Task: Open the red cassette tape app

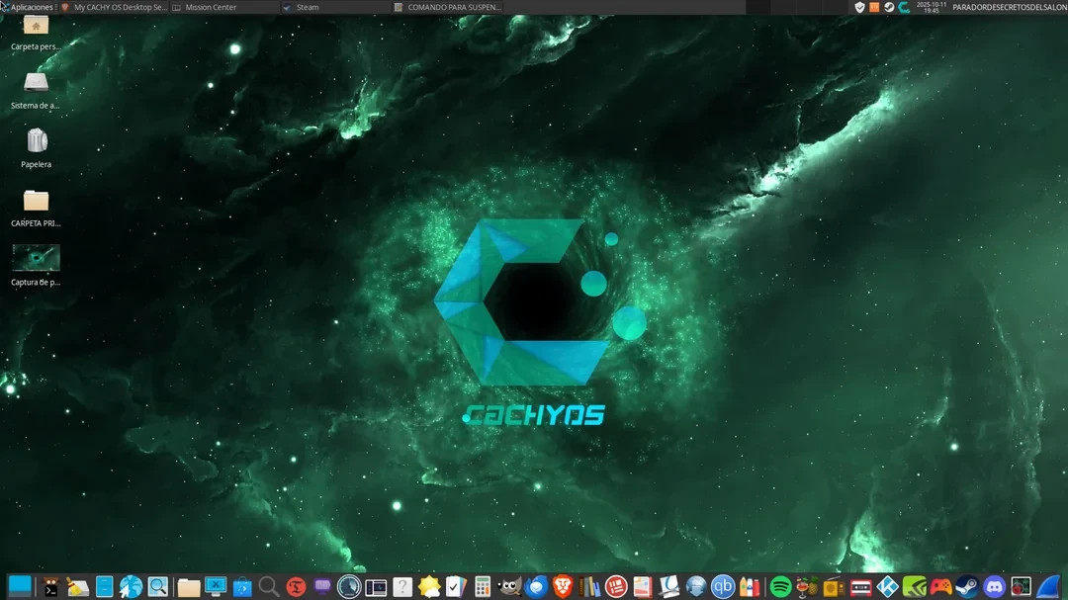Action: point(861,586)
